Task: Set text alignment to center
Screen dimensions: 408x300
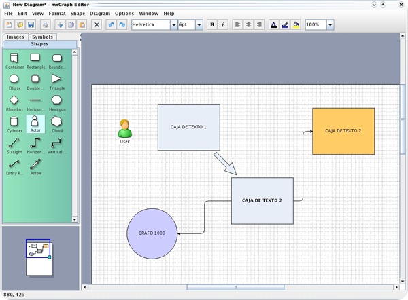Action: click(x=248, y=24)
